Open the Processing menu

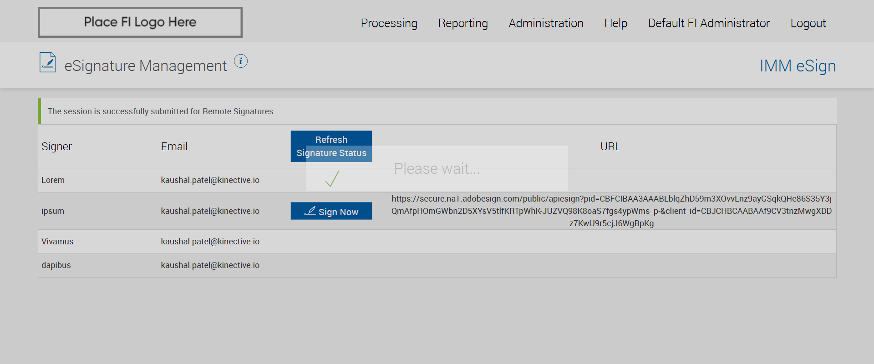[x=389, y=23]
